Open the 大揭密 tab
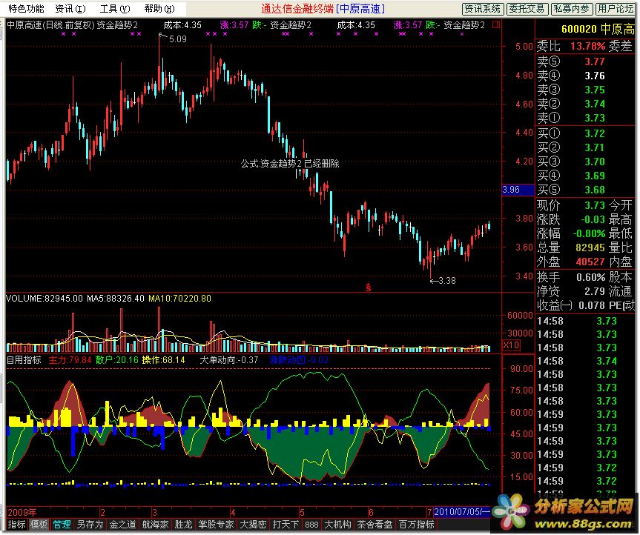This screenshot has height=535, width=640. click(253, 525)
